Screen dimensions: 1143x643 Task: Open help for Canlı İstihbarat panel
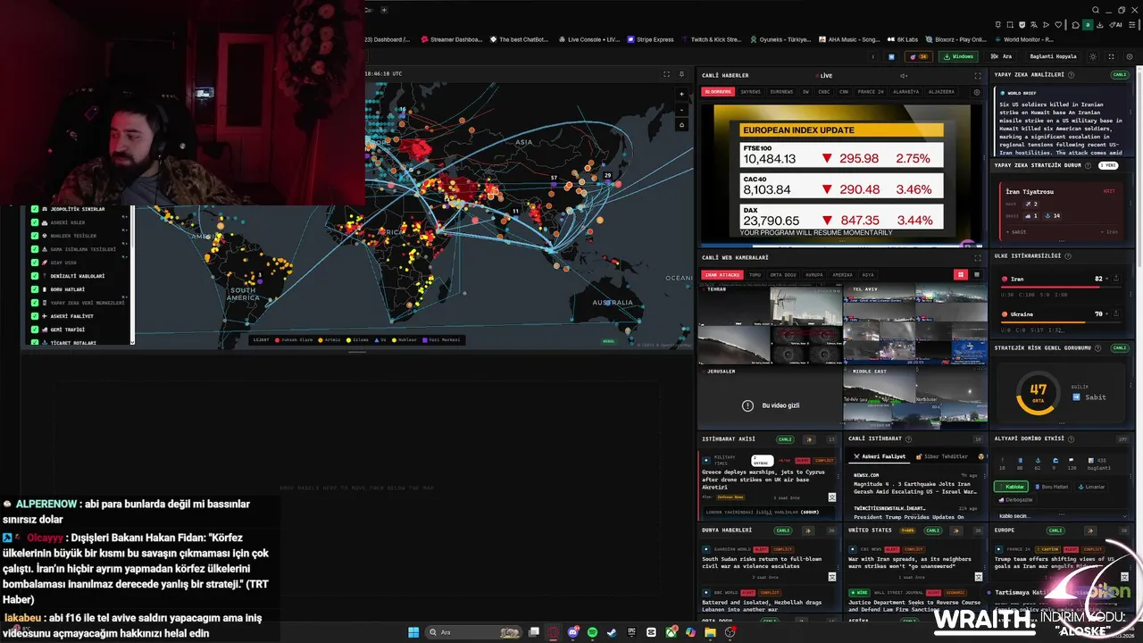[x=909, y=439]
